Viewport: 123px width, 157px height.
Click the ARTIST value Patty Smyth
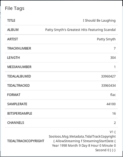[106, 39]
